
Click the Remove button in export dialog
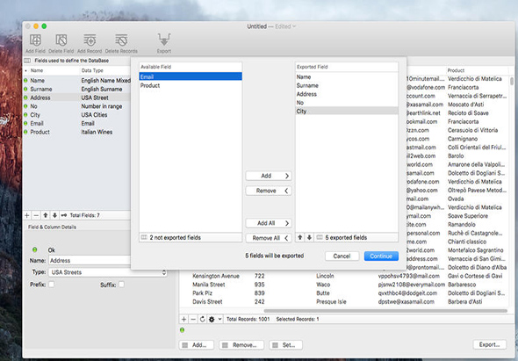click(x=269, y=191)
